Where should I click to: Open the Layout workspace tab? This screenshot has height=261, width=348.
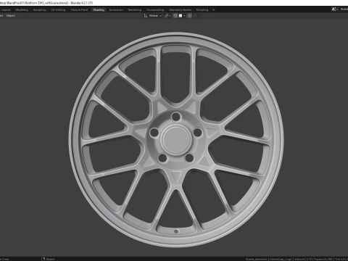pos(6,10)
